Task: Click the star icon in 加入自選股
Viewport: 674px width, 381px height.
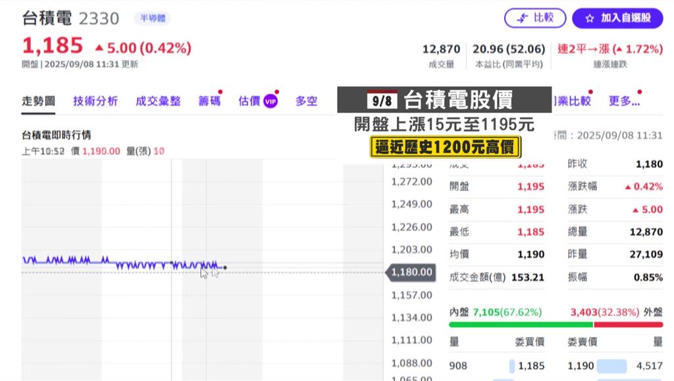Action: [590, 18]
